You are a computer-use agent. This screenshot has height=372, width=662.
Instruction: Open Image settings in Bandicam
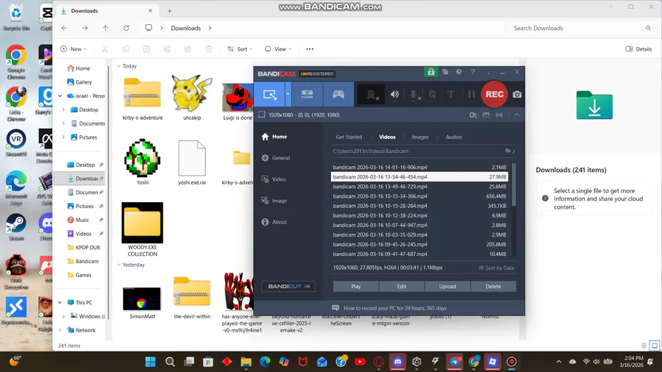(274, 201)
